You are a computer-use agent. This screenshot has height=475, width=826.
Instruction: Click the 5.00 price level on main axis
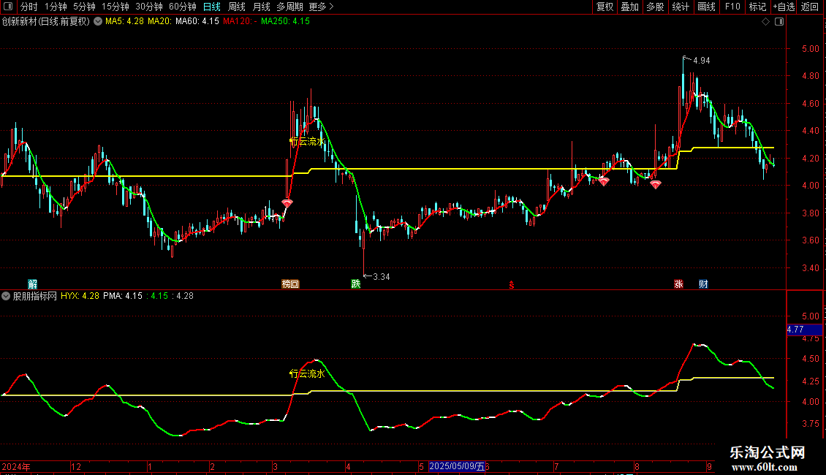810,48
